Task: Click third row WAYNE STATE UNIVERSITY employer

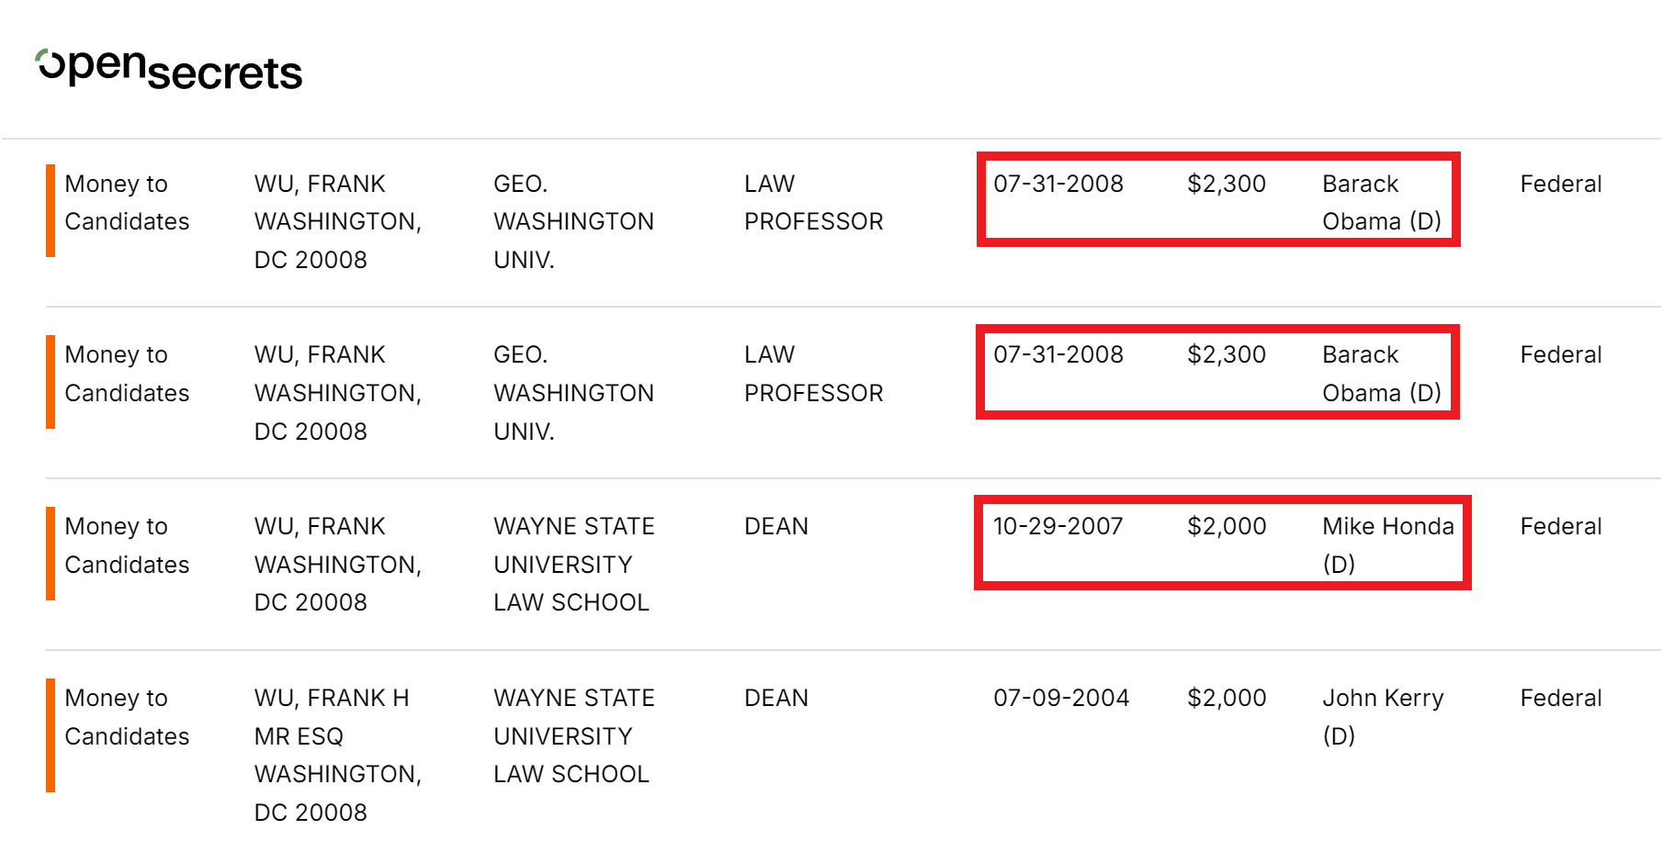Action: click(x=573, y=564)
